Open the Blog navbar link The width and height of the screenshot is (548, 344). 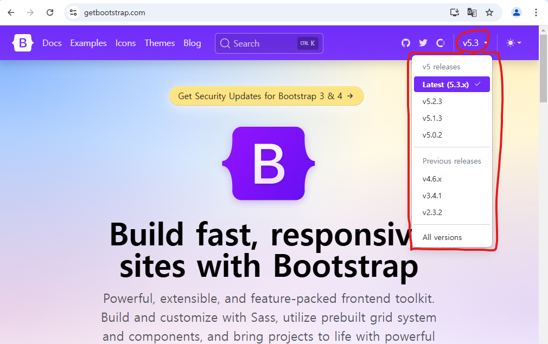click(x=192, y=43)
